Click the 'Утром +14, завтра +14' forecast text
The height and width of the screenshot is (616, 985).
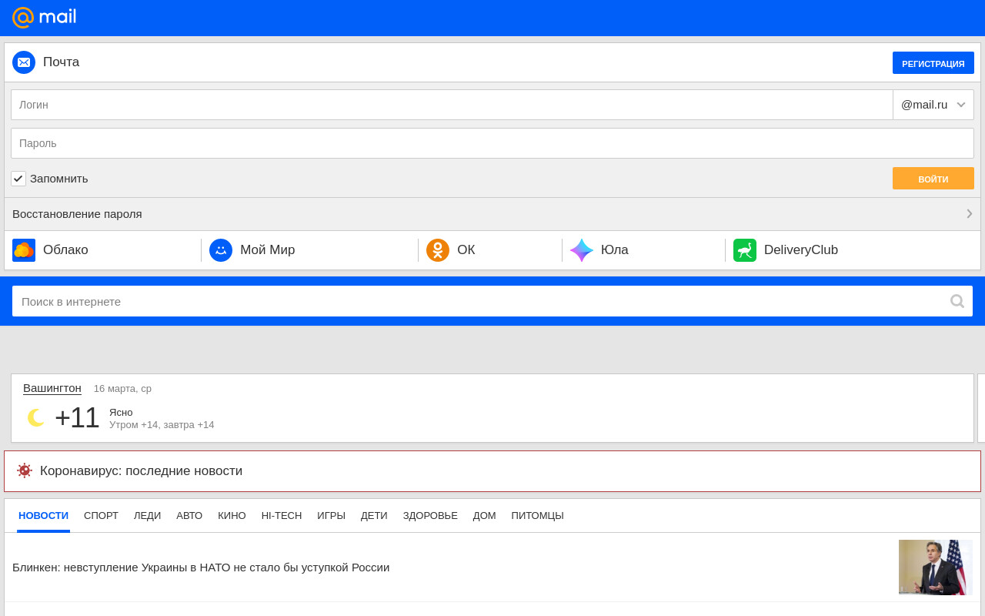click(x=162, y=425)
